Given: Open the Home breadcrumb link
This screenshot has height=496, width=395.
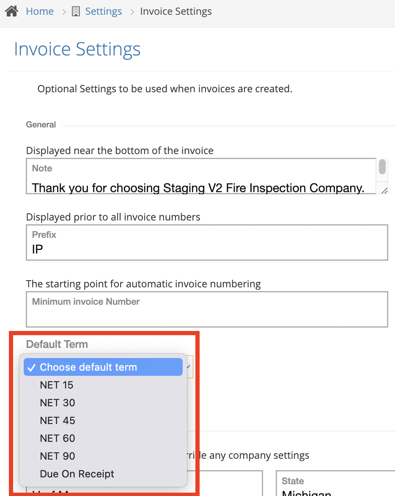Looking at the screenshot, I should click(40, 11).
